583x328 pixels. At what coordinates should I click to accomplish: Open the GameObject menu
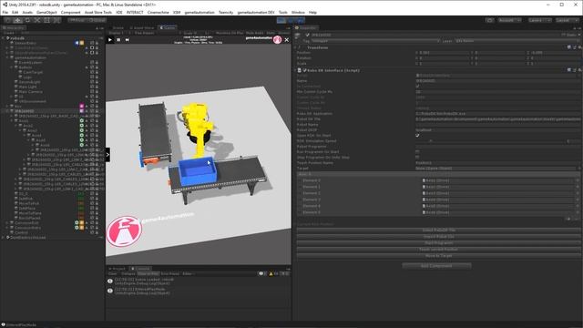pyautogui.click(x=46, y=12)
